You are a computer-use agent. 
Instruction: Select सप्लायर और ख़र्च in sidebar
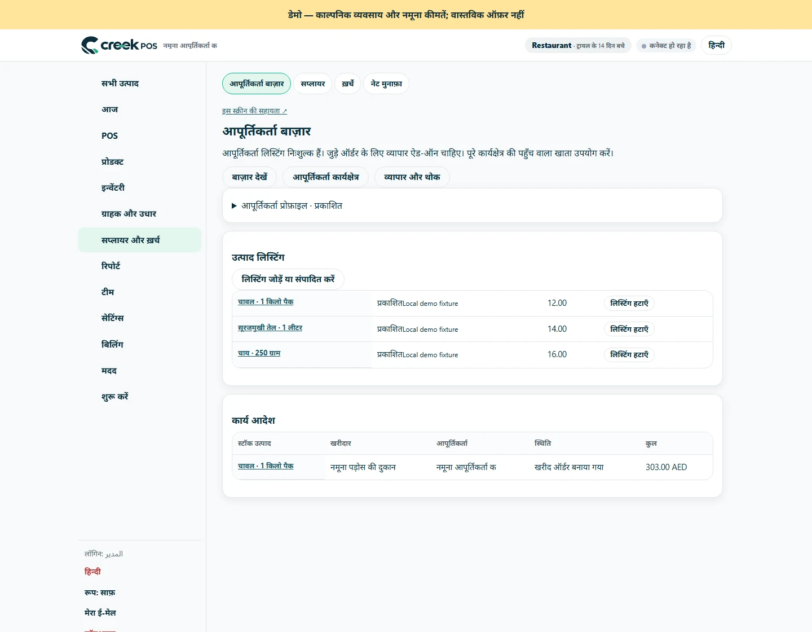click(x=139, y=240)
